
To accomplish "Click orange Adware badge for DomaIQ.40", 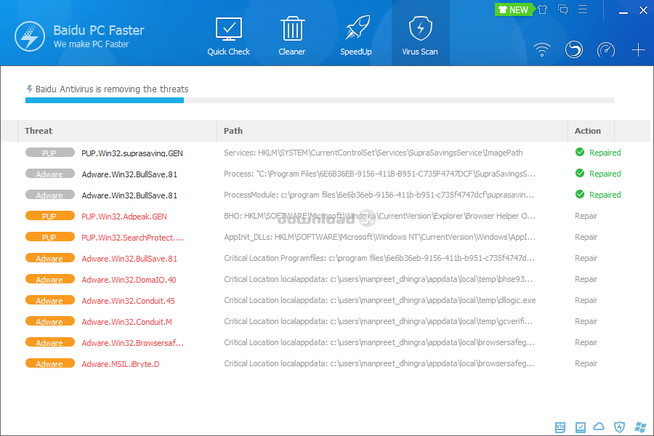I will [x=50, y=279].
